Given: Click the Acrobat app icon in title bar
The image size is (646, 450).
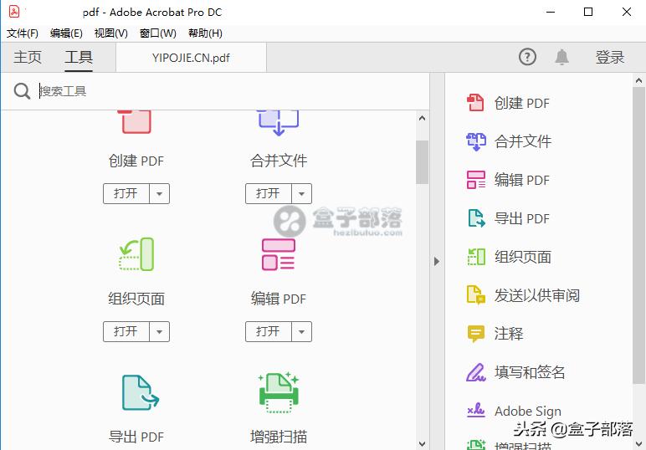Looking at the screenshot, I should 14,12.
